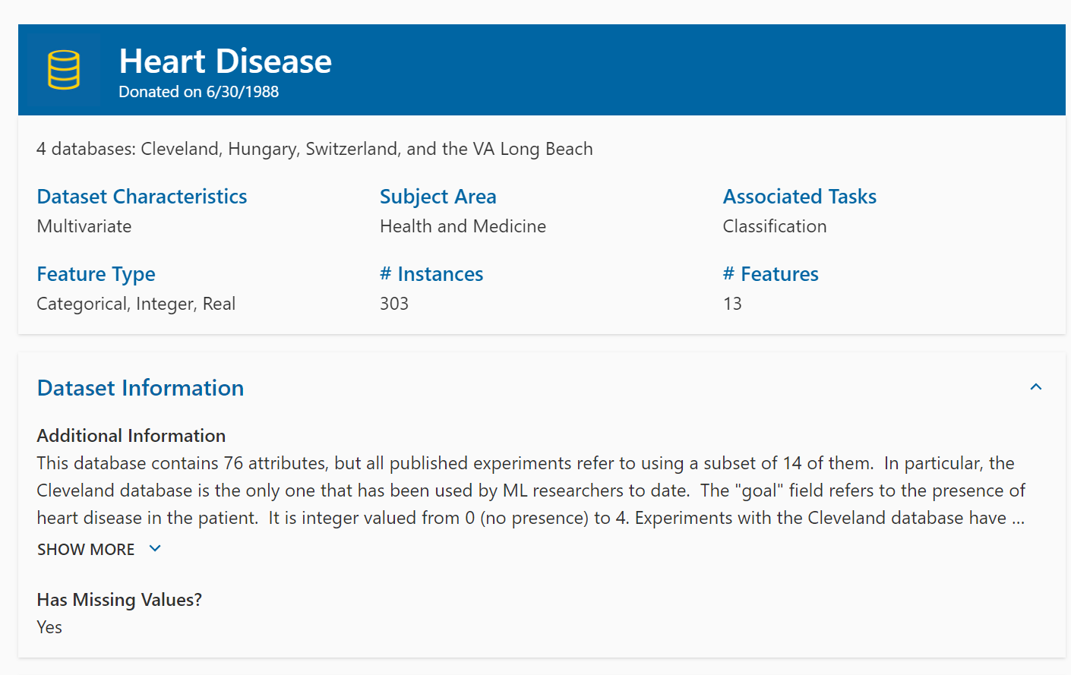1071x675 pixels.
Task: Open the Dataset Characteristics link
Action: [141, 196]
